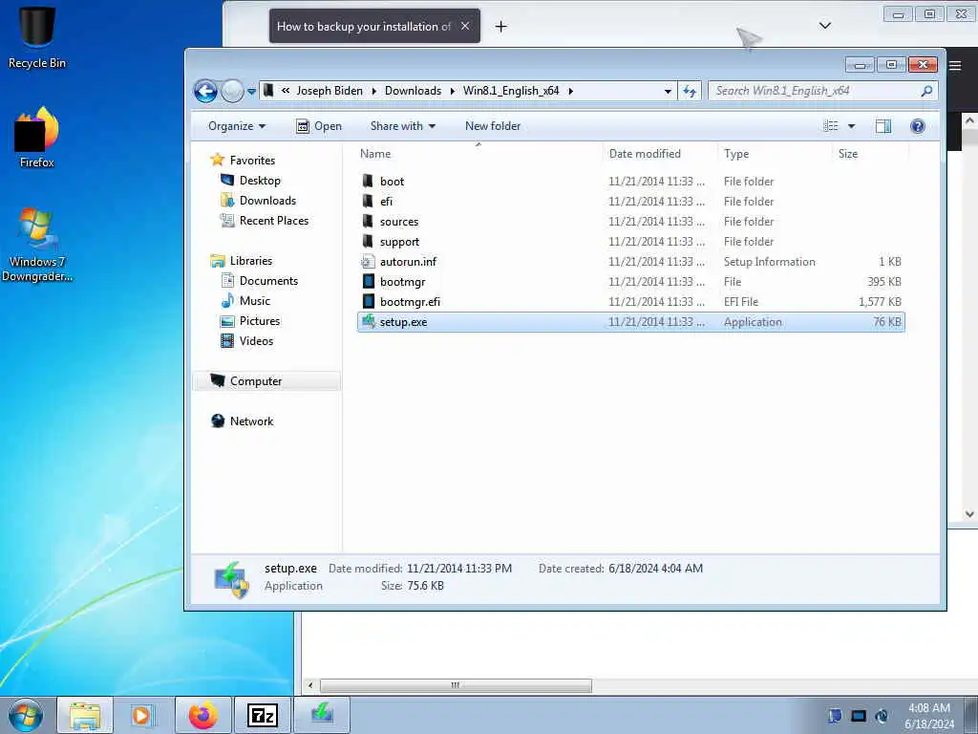The width and height of the screenshot is (978, 734).
Task: Open a new browser tab with plus
Action: coord(500,26)
